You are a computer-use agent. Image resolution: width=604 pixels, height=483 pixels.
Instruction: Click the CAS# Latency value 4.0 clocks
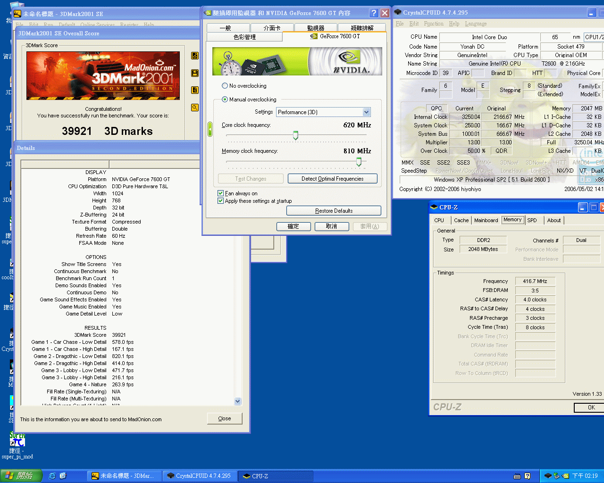click(535, 300)
